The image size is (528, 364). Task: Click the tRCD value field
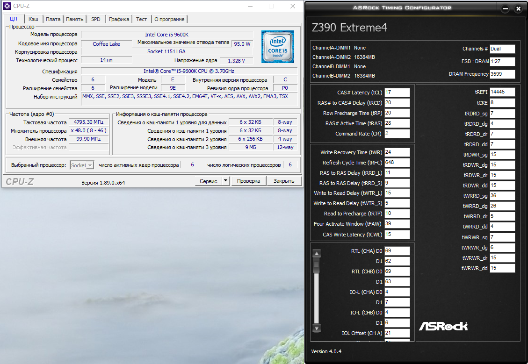[x=397, y=103]
